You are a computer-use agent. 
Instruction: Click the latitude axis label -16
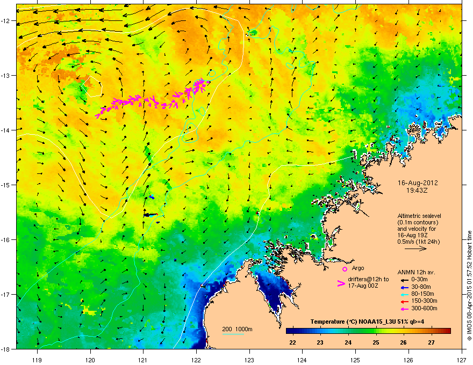6,240
